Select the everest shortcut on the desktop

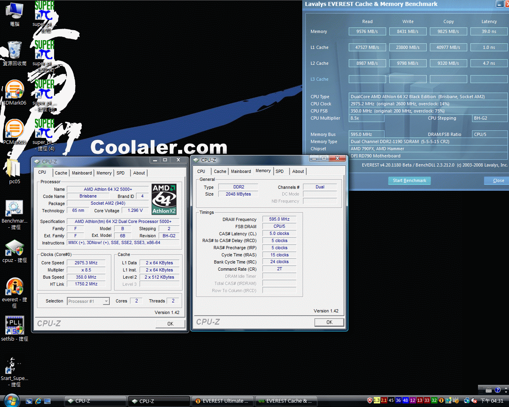pyautogui.click(x=15, y=292)
